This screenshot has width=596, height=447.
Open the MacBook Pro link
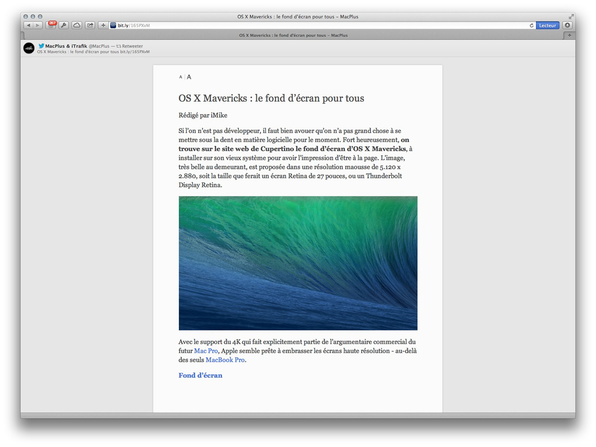[225, 360]
